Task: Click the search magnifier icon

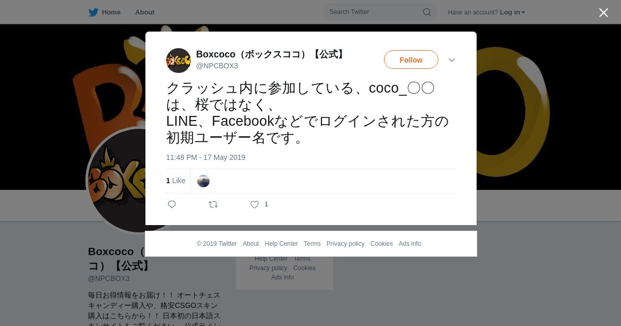Action: point(427,12)
